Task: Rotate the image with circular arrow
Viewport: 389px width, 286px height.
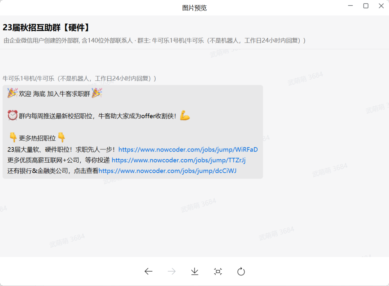Action: pyautogui.click(x=241, y=271)
